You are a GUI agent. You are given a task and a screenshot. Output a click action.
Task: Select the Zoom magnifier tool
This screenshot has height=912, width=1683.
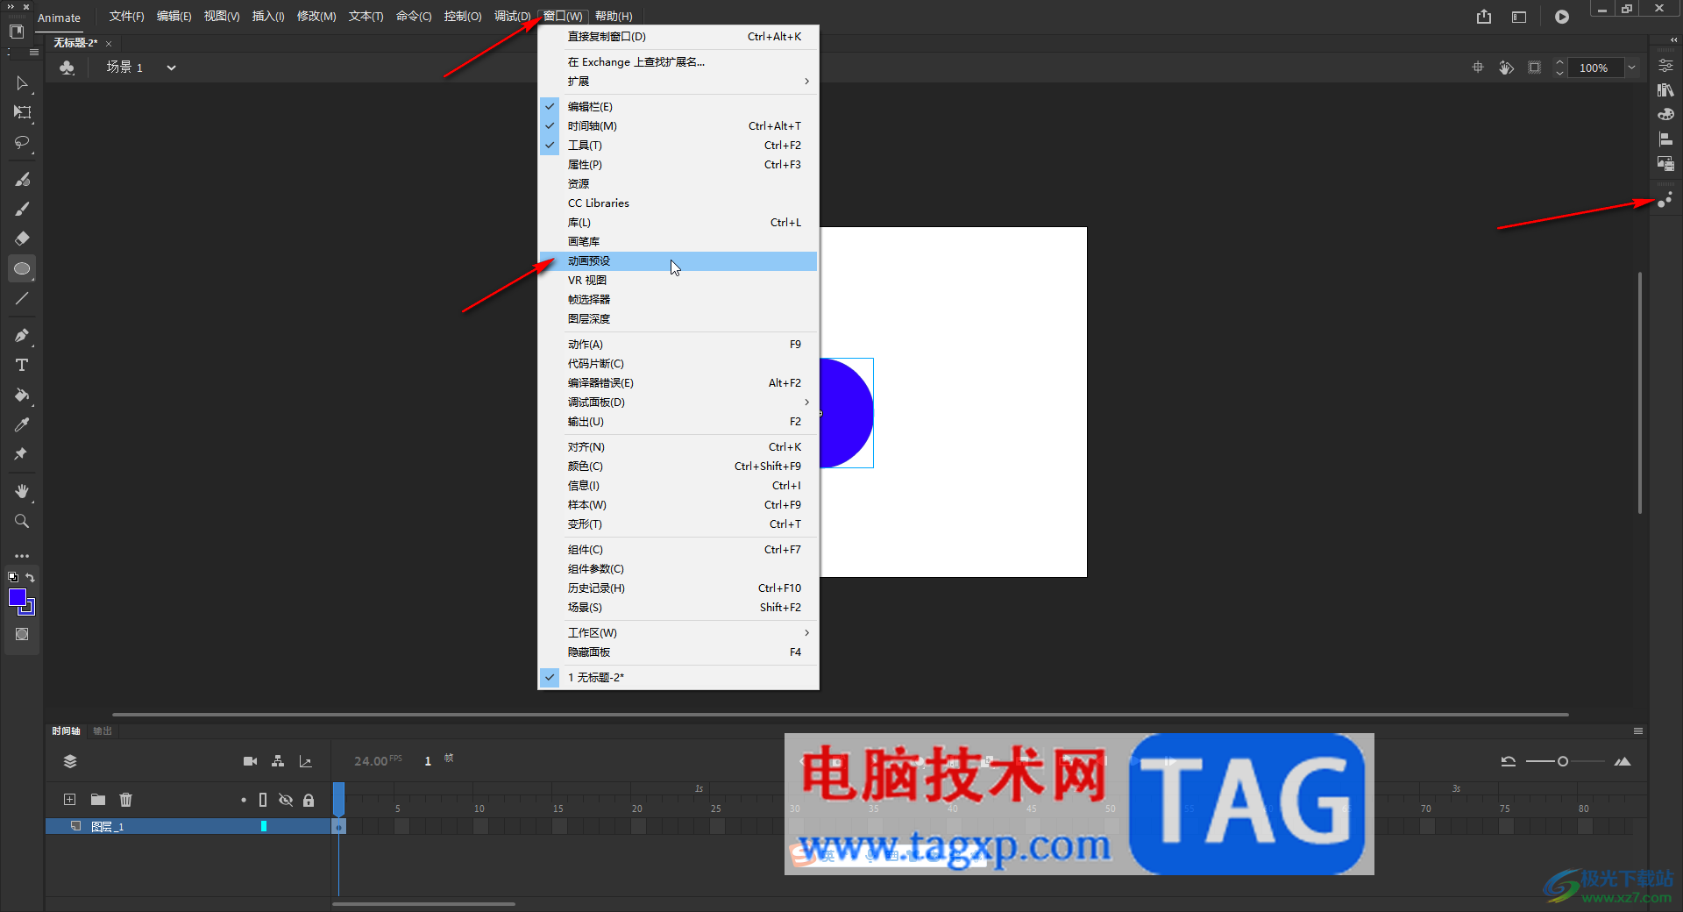[22, 521]
